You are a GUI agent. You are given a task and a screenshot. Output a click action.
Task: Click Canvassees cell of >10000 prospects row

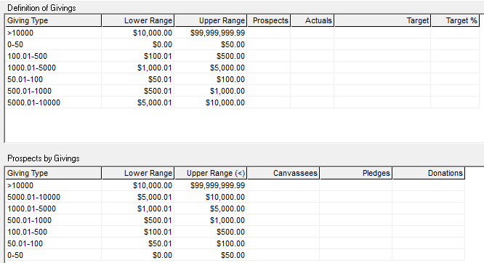[283, 185]
